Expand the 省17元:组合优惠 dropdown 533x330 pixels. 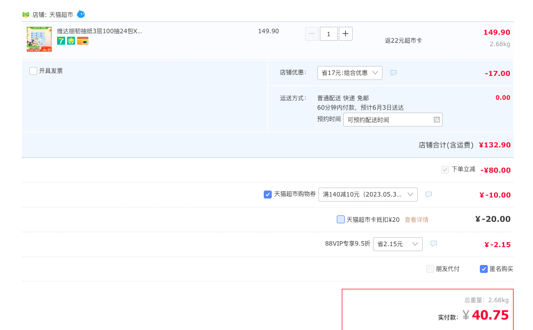coord(350,73)
